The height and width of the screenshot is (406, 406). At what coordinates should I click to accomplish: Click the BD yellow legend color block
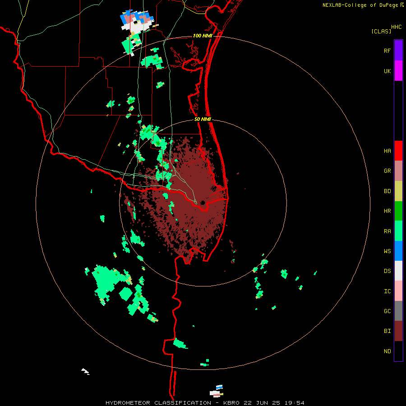coord(398,191)
